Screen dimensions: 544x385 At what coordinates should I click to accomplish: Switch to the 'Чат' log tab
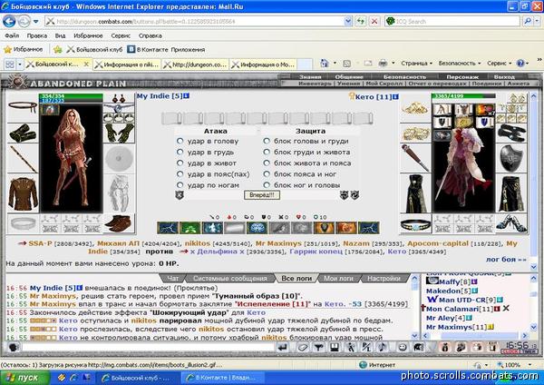173,279
